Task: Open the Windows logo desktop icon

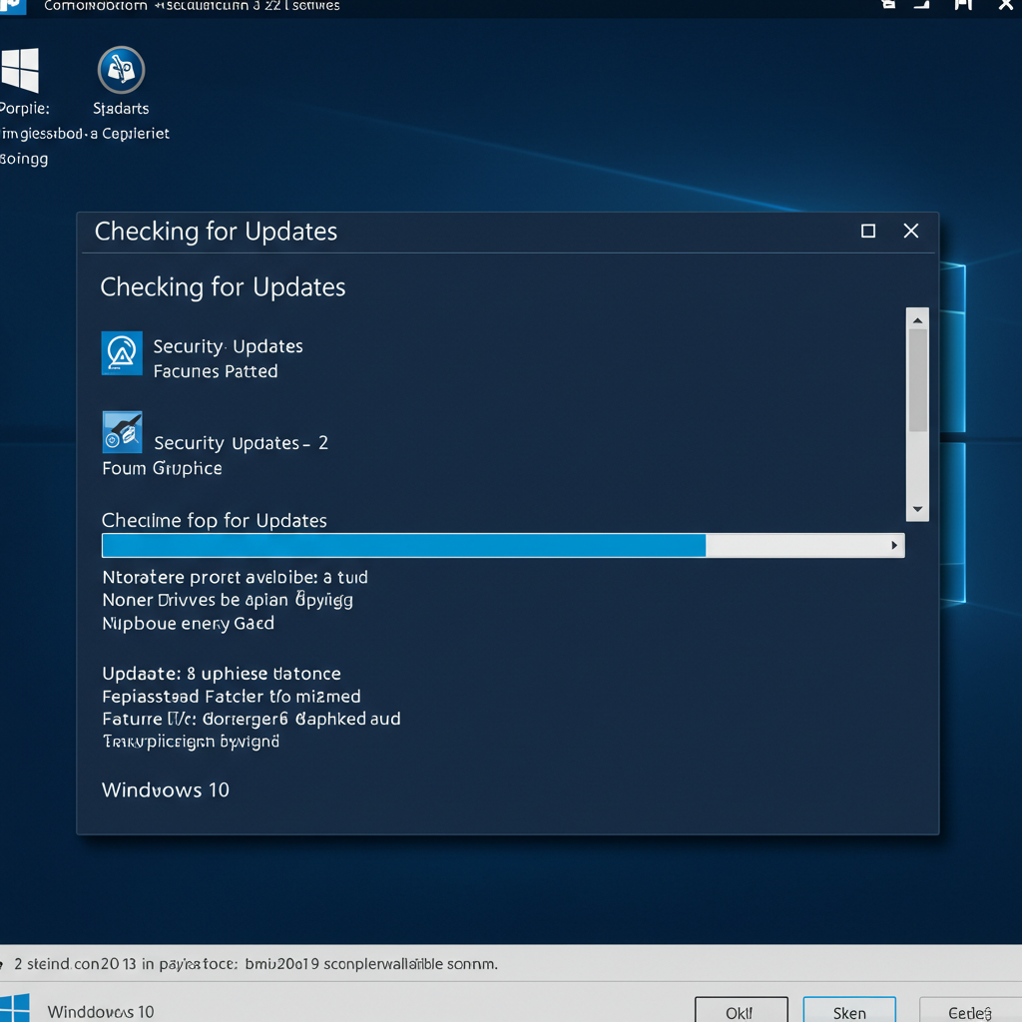Action: coord(20,70)
